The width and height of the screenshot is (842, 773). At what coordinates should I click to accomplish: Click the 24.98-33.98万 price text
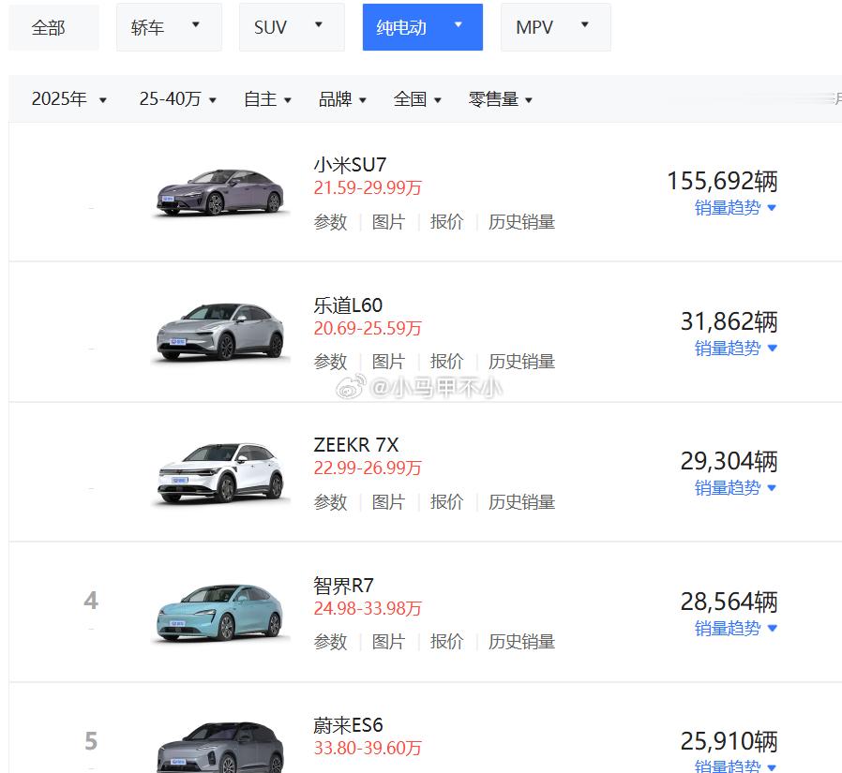[x=368, y=608]
